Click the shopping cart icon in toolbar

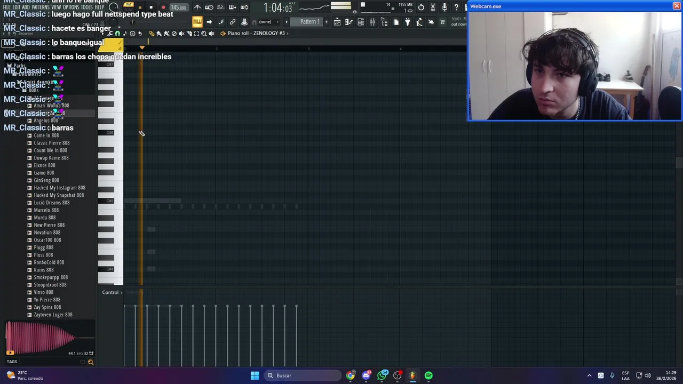click(x=442, y=22)
